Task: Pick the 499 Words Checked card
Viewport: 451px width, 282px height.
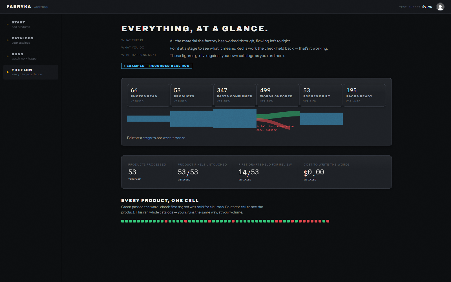Action: pyautogui.click(x=278, y=95)
